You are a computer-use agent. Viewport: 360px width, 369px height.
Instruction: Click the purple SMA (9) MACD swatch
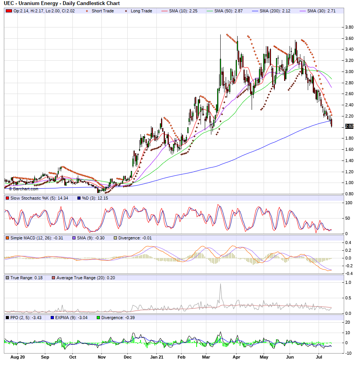tap(74, 238)
